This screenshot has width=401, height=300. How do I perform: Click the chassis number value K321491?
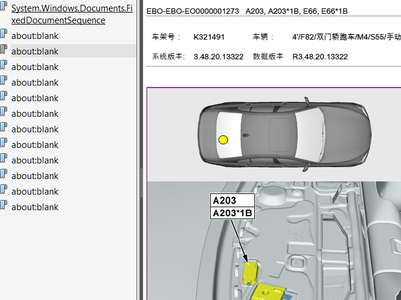tap(209, 37)
